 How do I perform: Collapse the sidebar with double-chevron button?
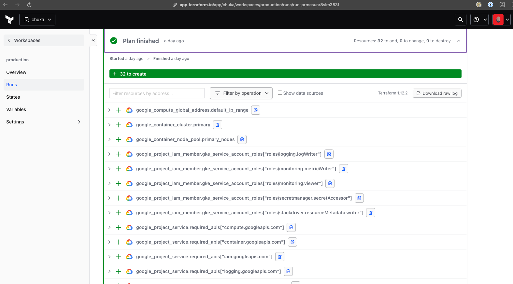[93, 40]
